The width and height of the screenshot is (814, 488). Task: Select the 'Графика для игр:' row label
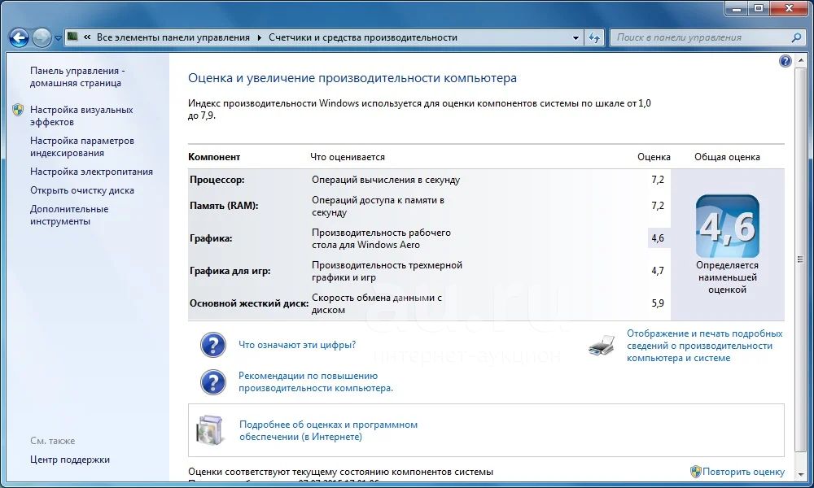click(x=230, y=271)
